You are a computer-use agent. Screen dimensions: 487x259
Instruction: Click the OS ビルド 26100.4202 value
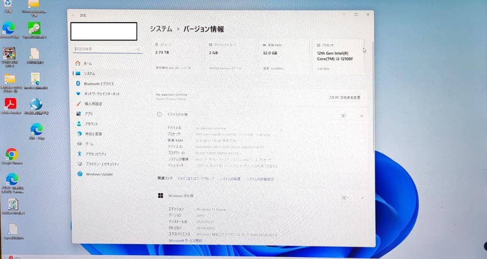[205, 228]
